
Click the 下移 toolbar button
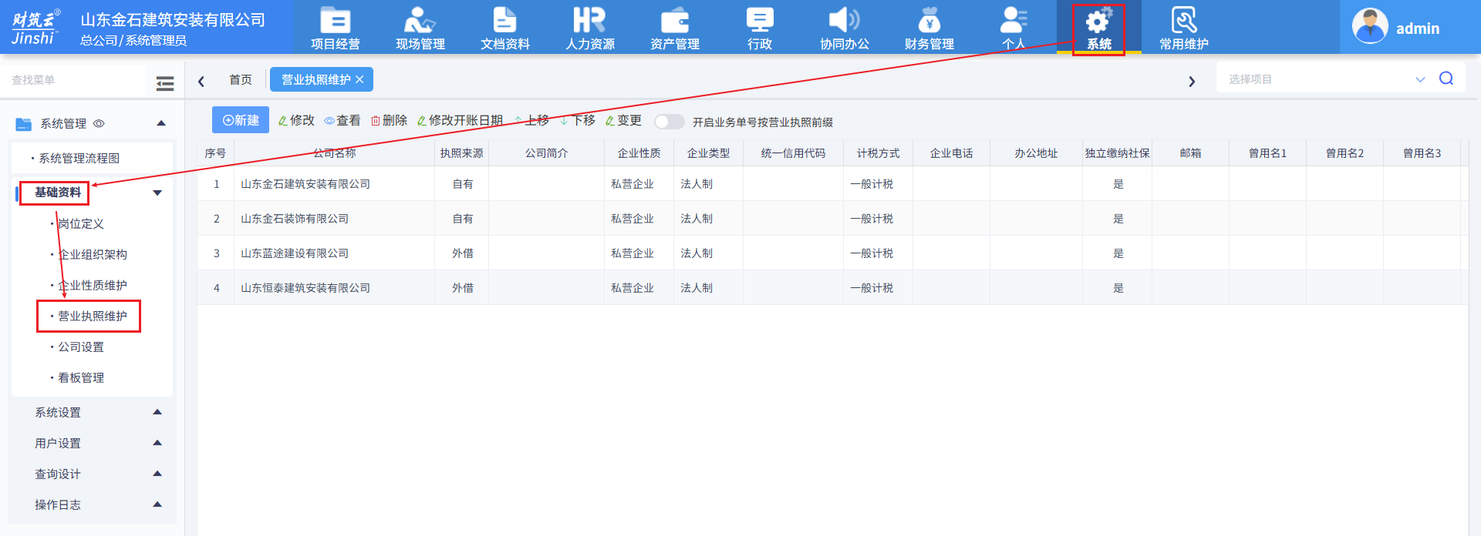[578, 120]
